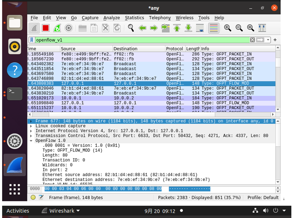This screenshot has height=218, width=299.
Task: Clear the display filter
Action: coord(252,40)
